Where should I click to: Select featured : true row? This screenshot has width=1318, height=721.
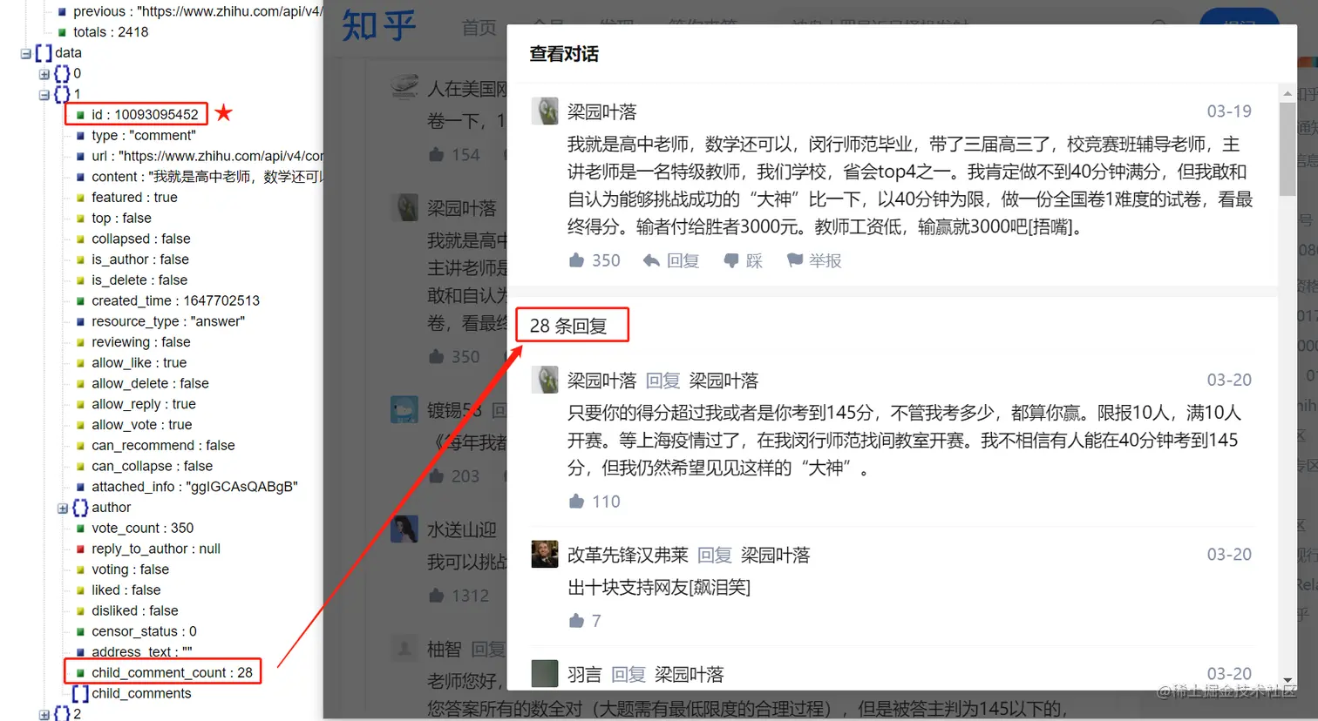126,198
